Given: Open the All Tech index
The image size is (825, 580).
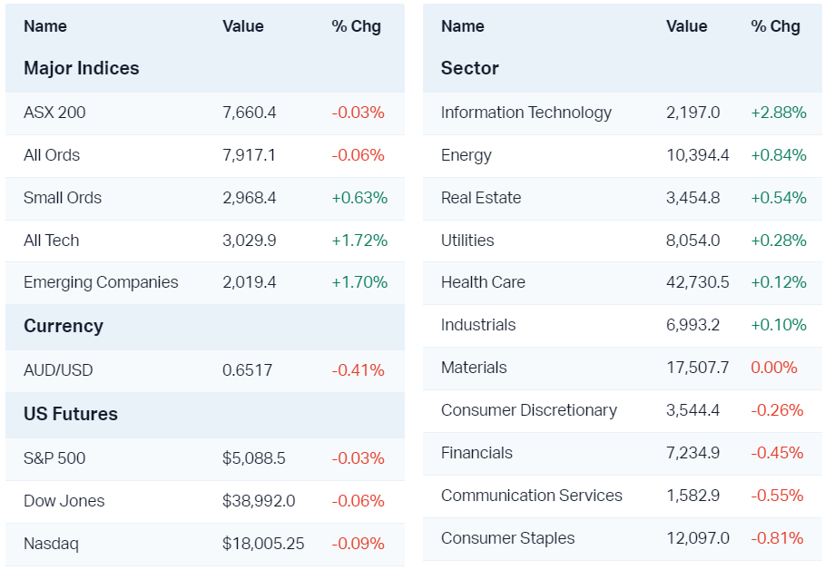Looking at the screenshot, I should pos(52,241).
